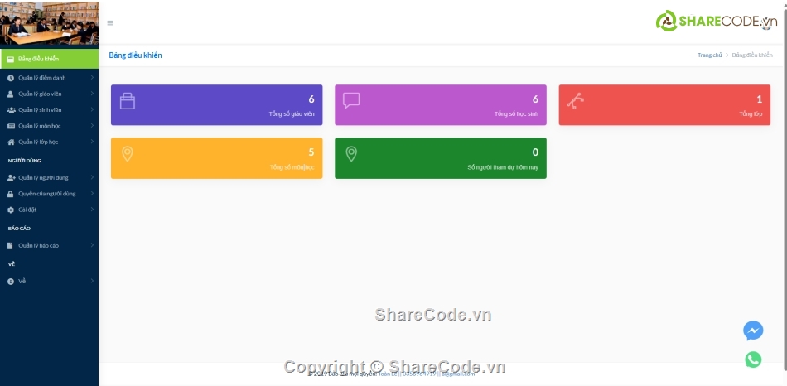Expand Quản lý lớp học chevron
Screen dimensions: 787x386
[x=92, y=142]
